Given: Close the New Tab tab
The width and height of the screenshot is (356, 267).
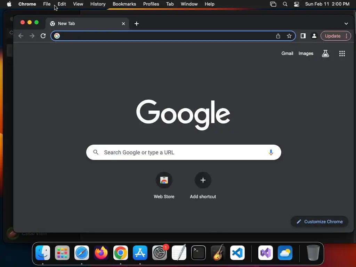Looking at the screenshot, I should [123, 24].
